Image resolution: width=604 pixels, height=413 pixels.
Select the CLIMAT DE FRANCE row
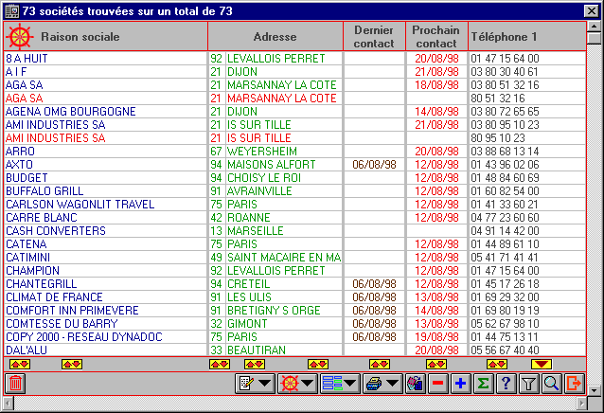(x=294, y=297)
